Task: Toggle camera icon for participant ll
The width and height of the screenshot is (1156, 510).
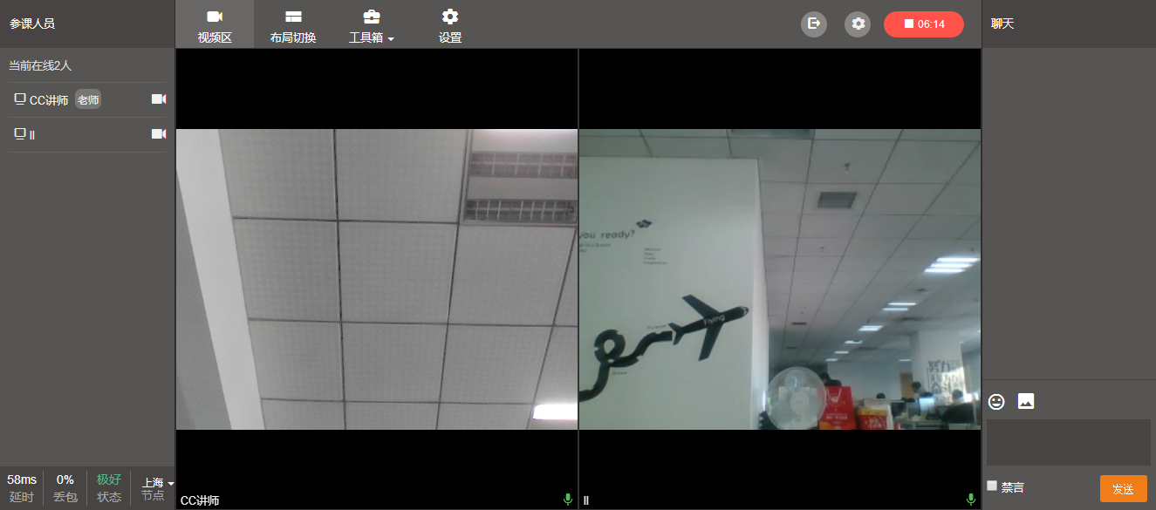Action: coord(158,133)
